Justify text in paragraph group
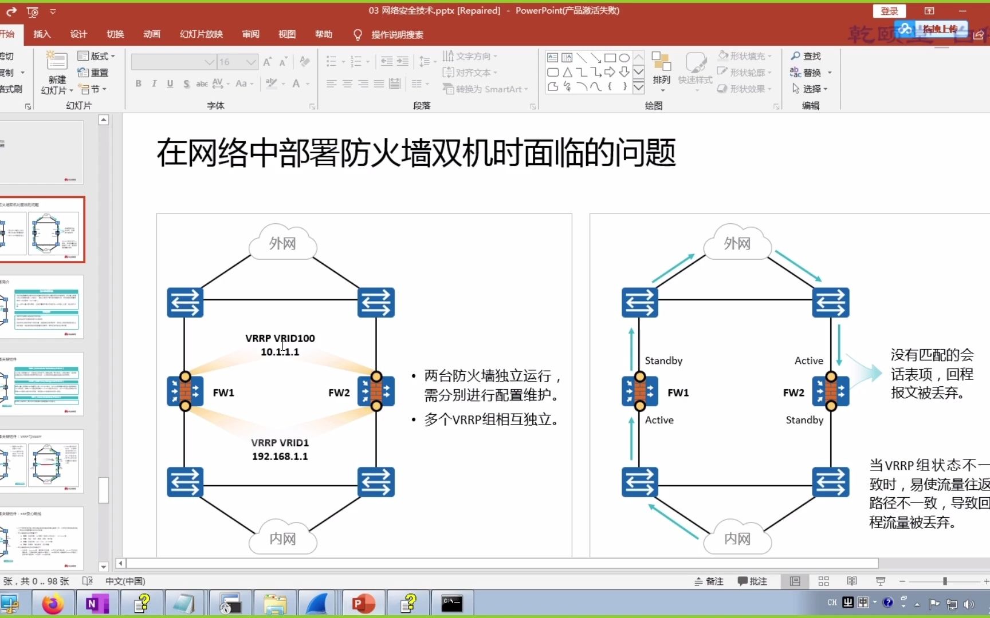 point(379,84)
